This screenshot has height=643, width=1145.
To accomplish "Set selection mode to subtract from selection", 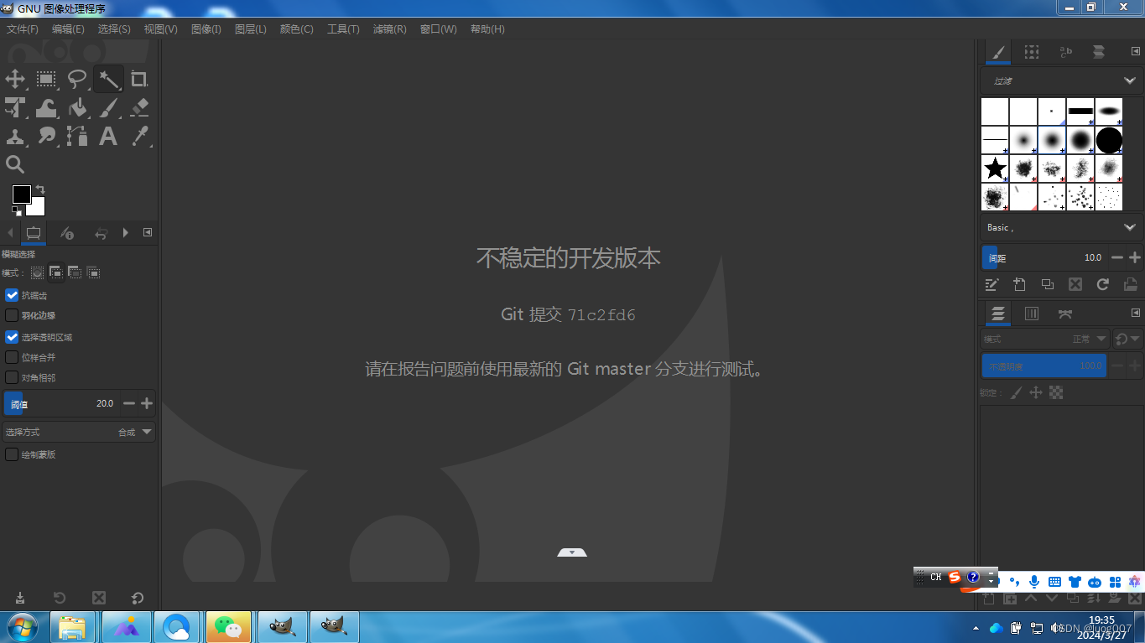I will (75, 272).
